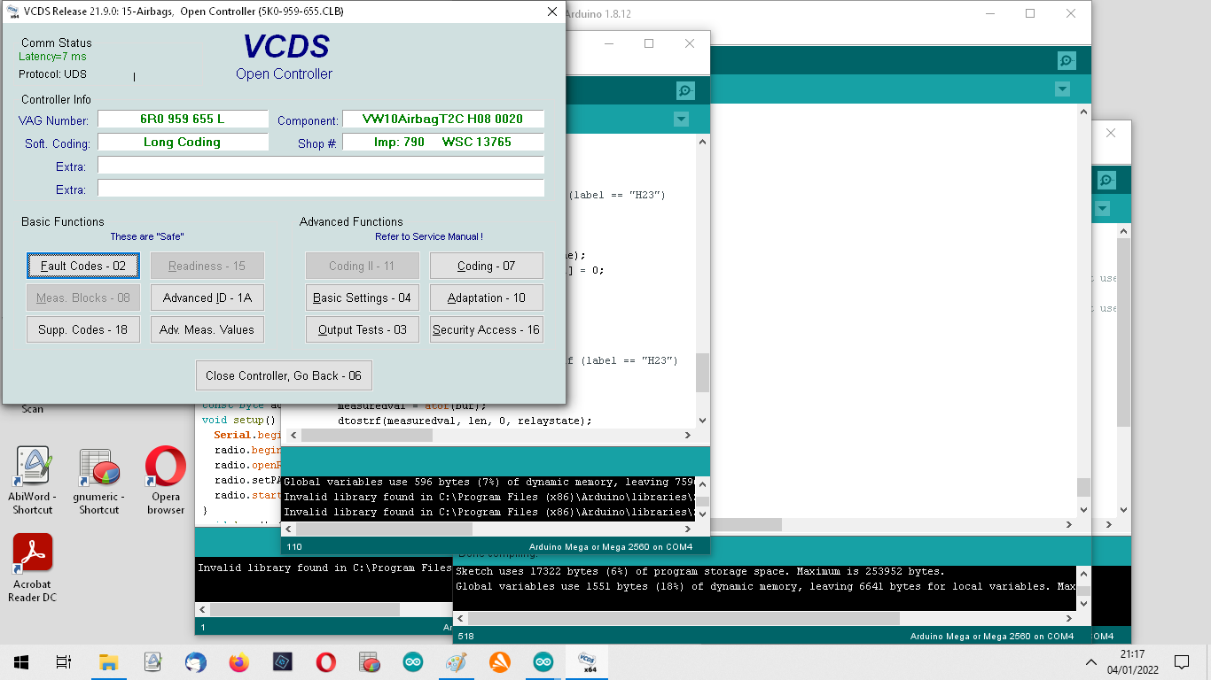
Task: Maximize the middle Arduino window
Action: 649,43
